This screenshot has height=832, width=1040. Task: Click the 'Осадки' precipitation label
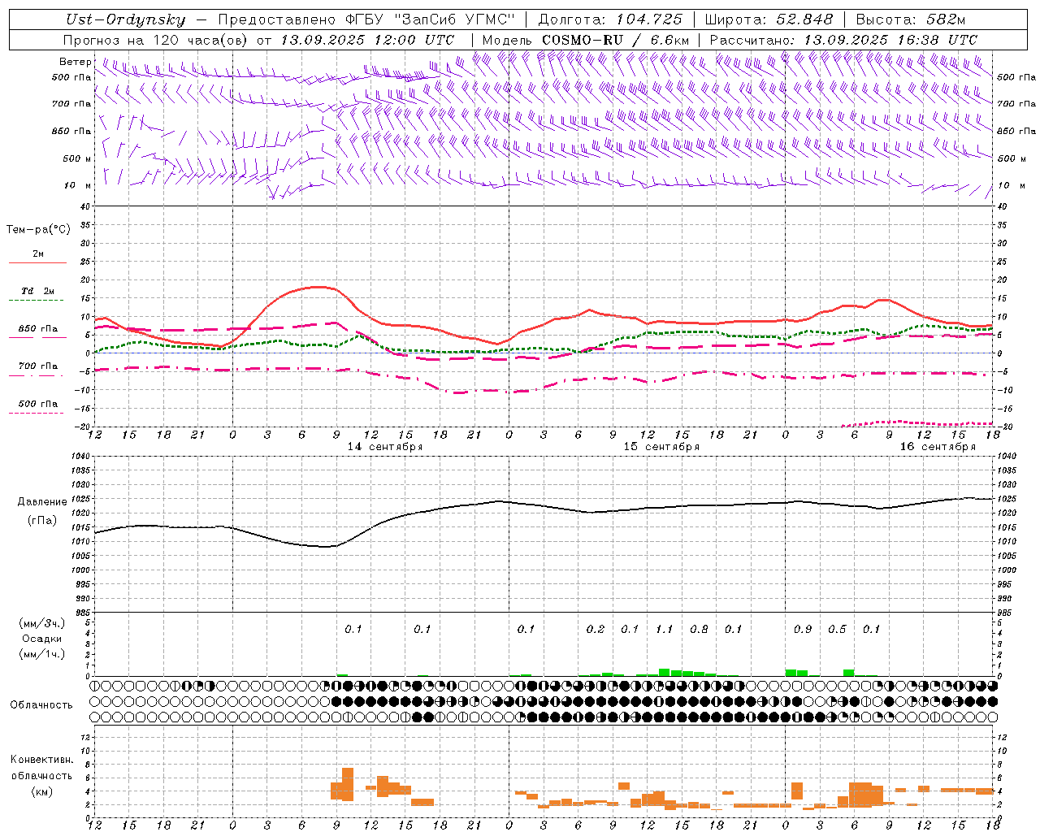click(42, 639)
